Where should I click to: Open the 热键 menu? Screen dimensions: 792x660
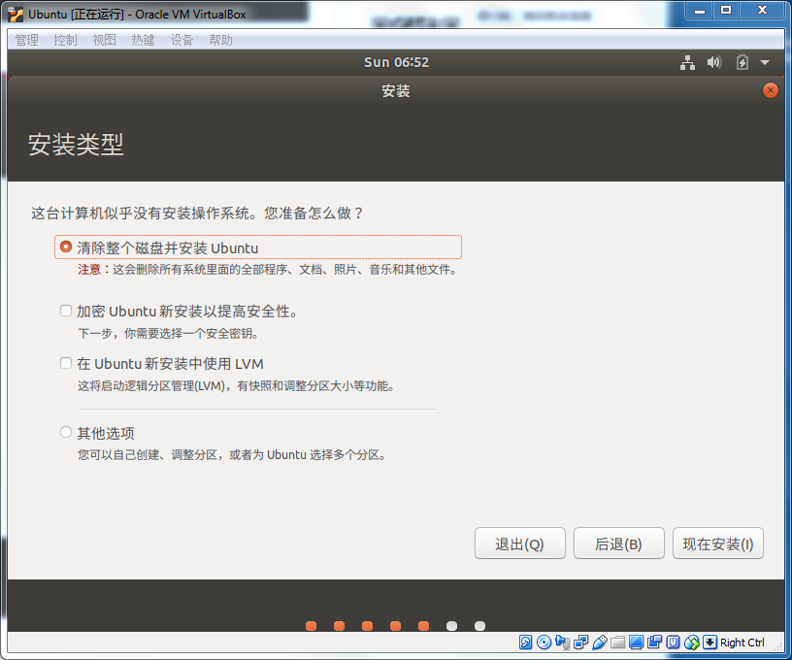(143, 40)
